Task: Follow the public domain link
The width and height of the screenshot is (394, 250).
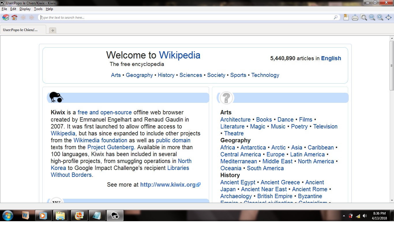Action: point(173,140)
